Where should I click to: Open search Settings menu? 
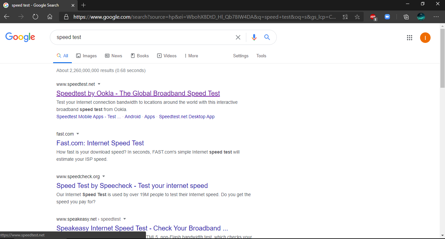click(241, 56)
